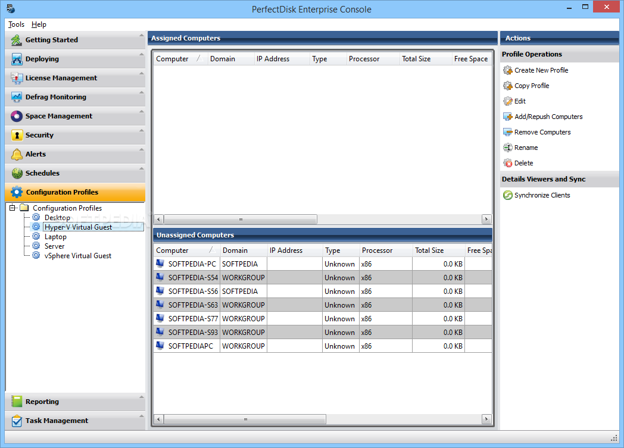Select the SOFTPEDIA-S93 computer row
The height and width of the screenshot is (448, 624).
(x=323, y=333)
